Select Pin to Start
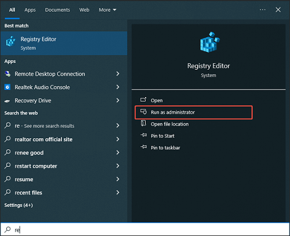Screen dimensions: 290x236 click(162, 136)
